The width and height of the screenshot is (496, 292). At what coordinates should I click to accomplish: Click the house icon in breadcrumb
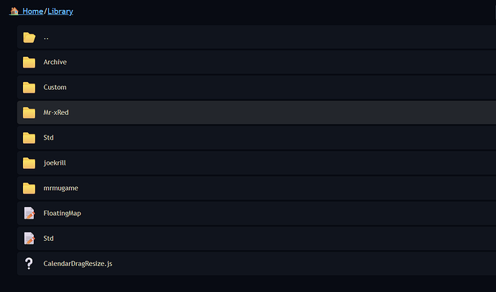coord(14,12)
